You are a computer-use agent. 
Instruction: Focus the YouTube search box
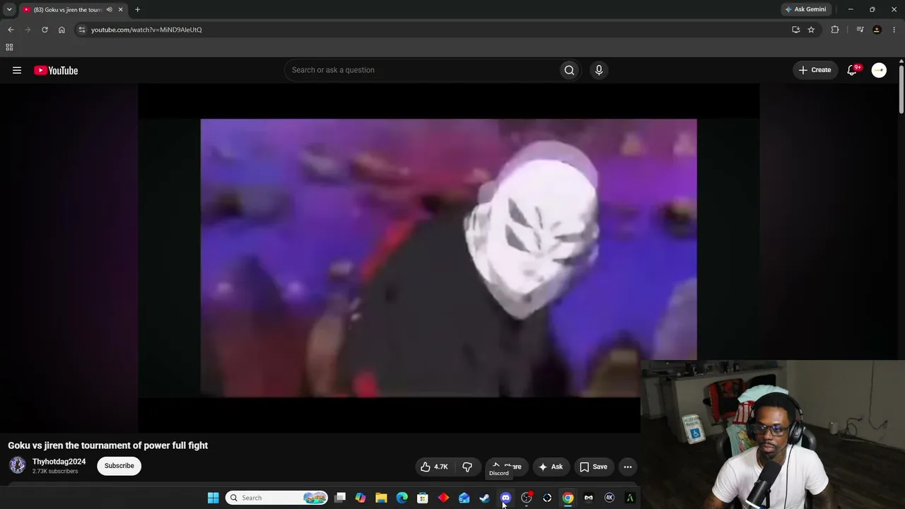point(421,70)
